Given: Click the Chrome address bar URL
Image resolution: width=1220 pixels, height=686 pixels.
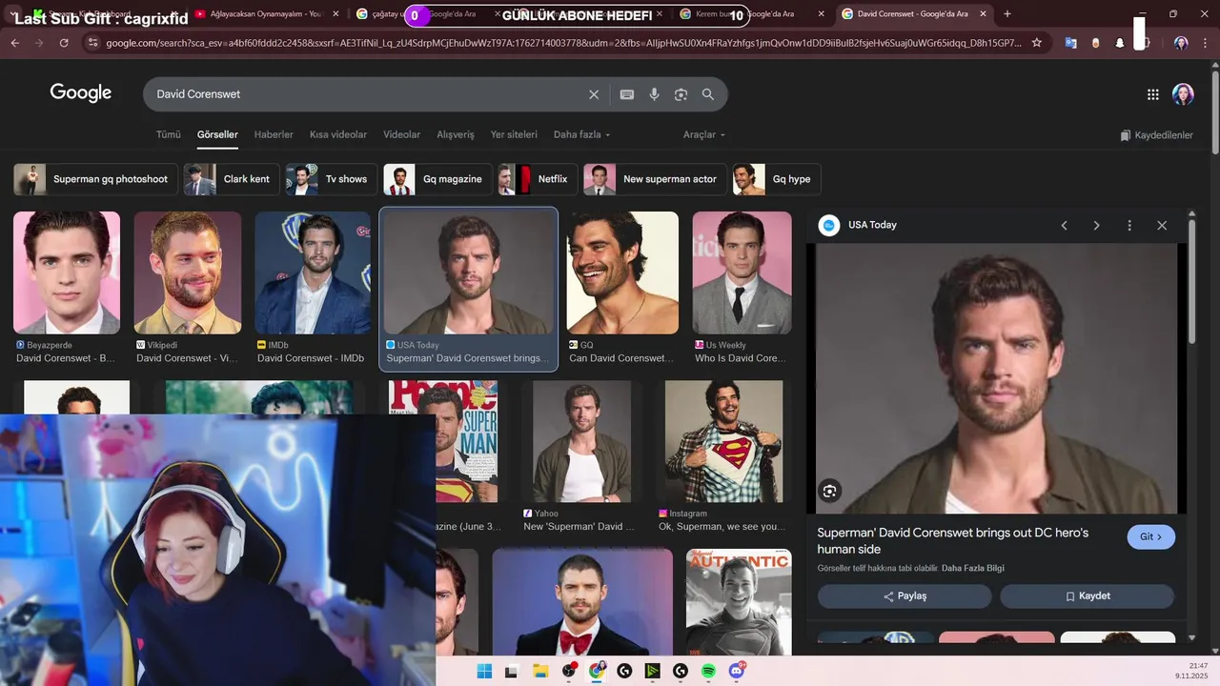Looking at the screenshot, I should point(562,43).
